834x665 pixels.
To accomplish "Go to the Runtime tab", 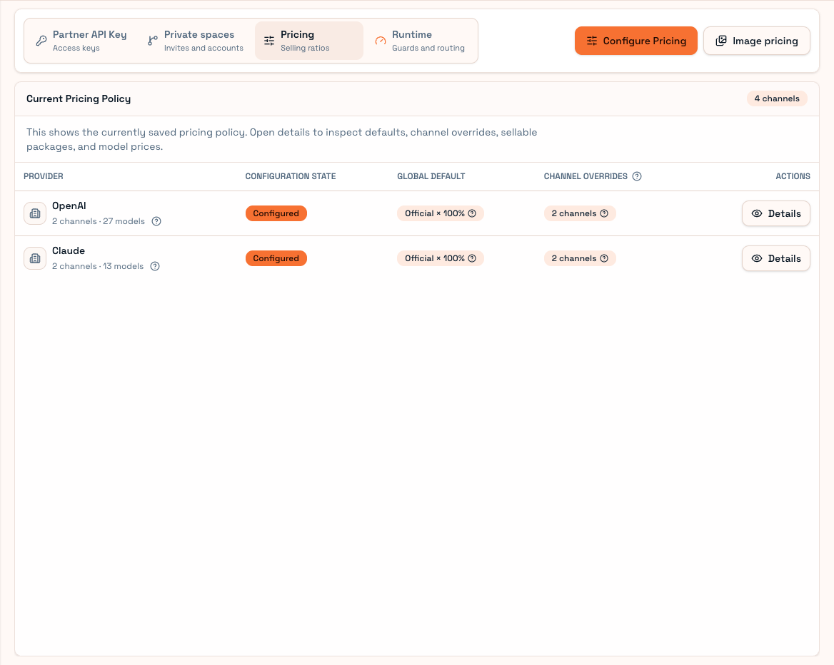I will click(420, 41).
